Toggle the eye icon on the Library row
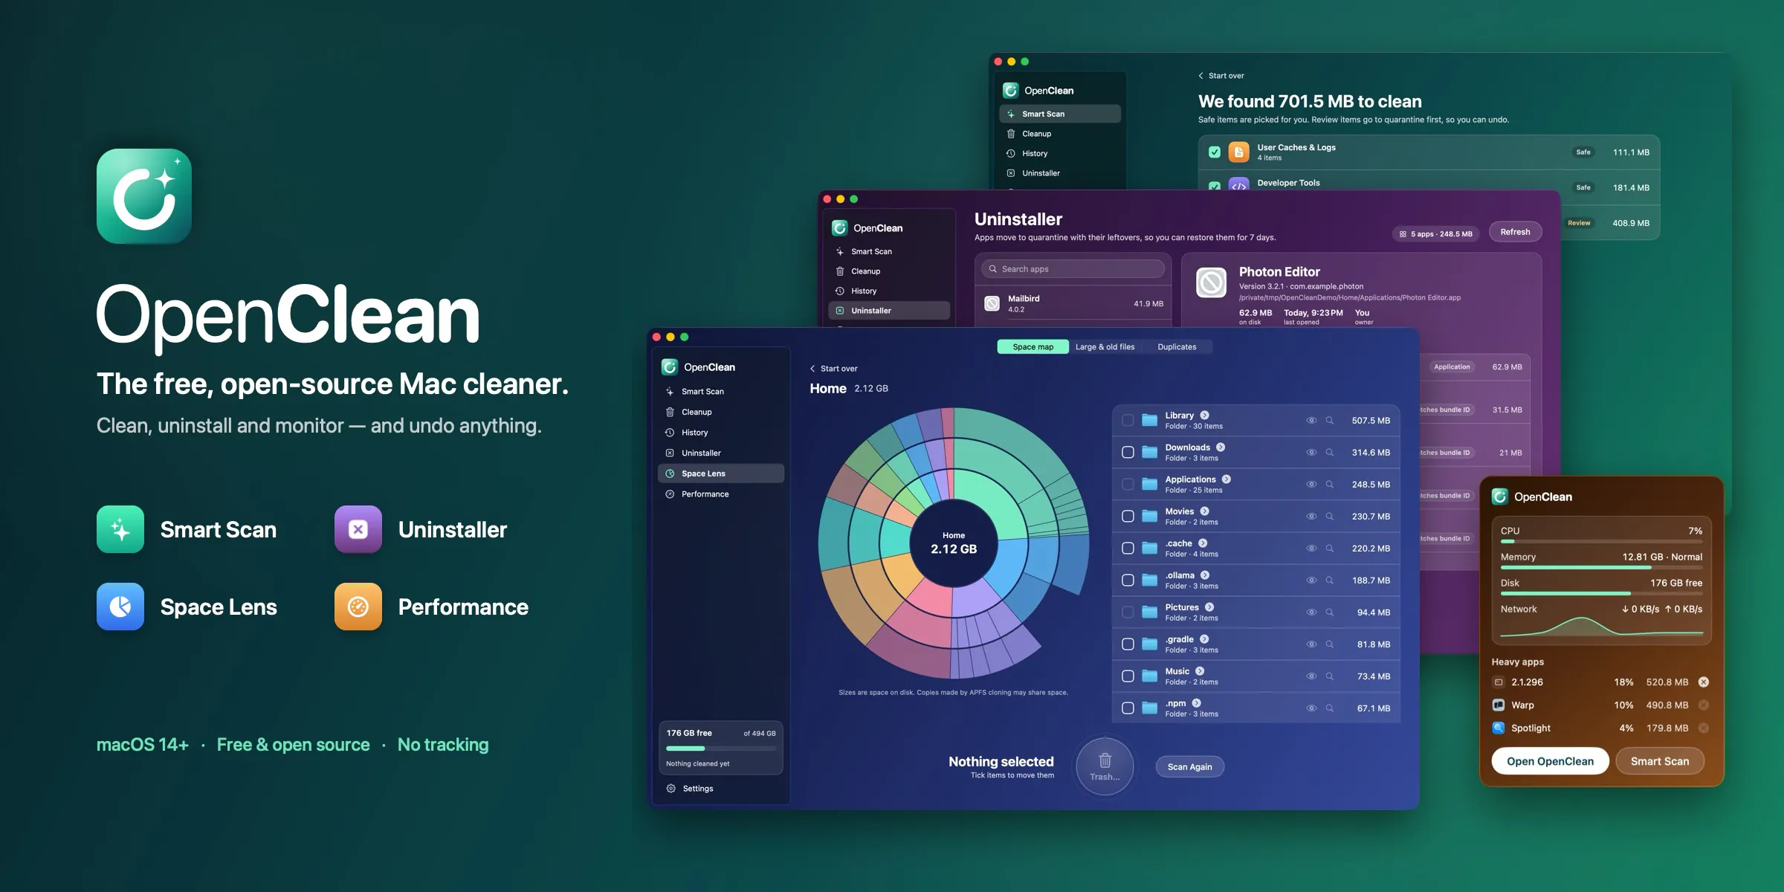 point(1311,420)
